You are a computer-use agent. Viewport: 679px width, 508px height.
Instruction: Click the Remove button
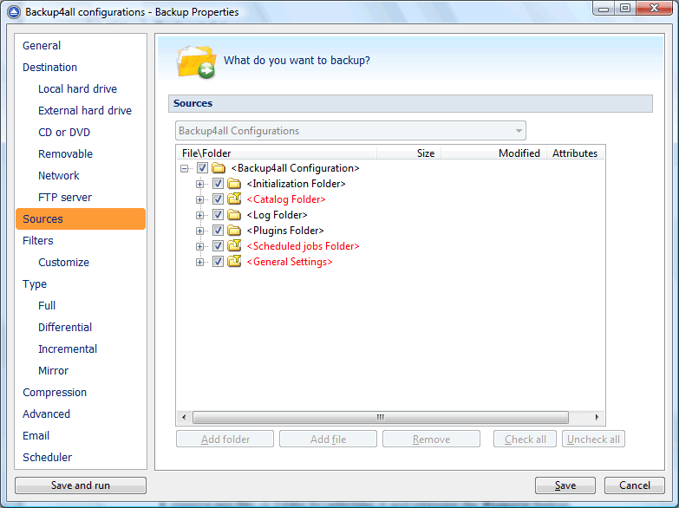431,440
